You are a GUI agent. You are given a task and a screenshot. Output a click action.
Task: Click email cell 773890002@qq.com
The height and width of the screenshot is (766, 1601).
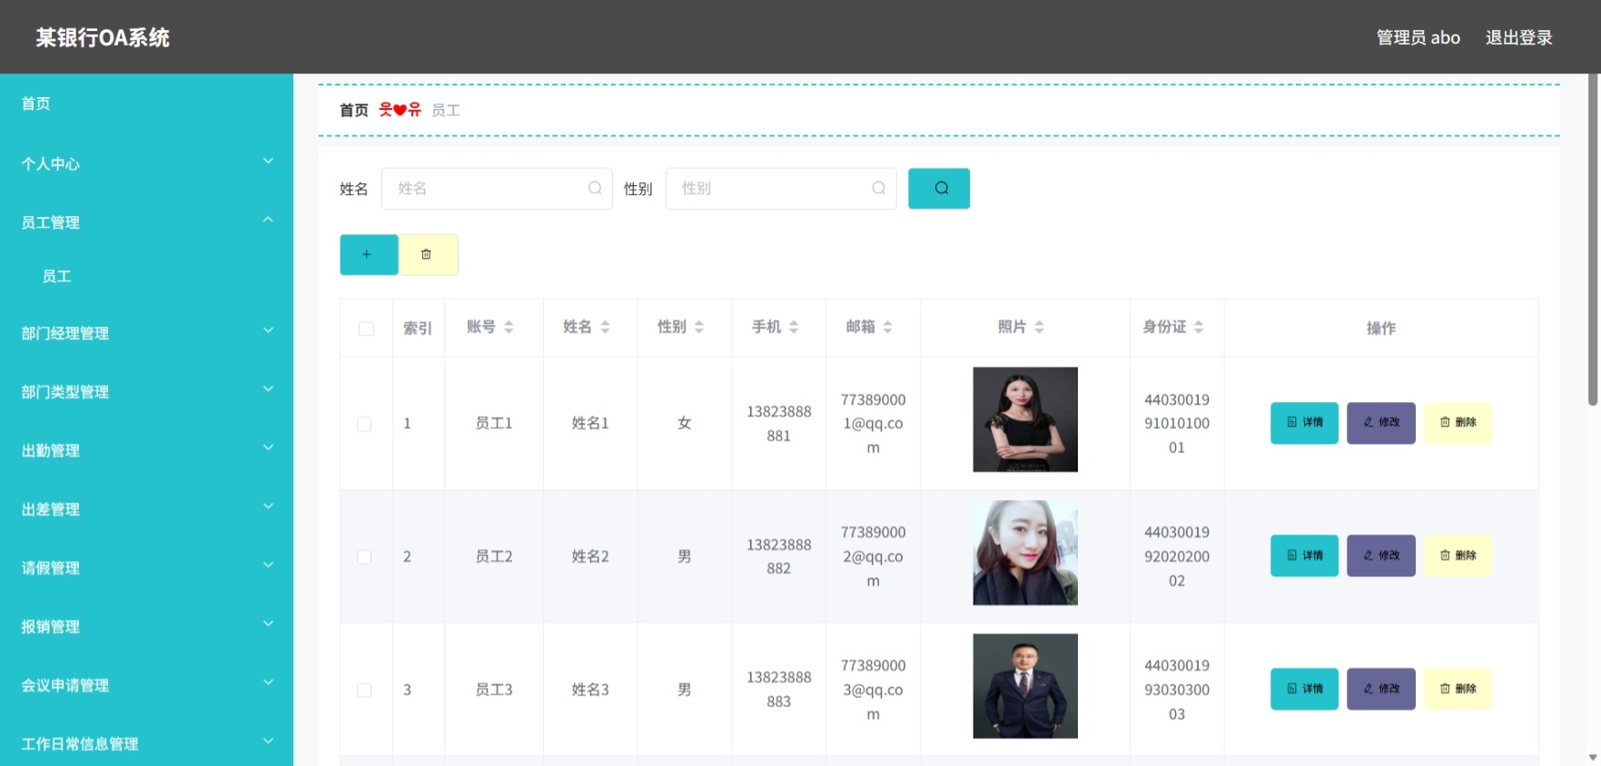(x=873, y=556)
